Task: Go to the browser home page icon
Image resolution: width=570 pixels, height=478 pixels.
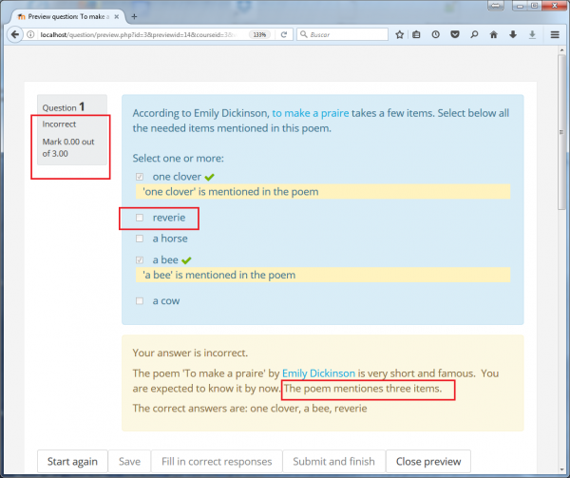Action: click(x=493, y=34)
